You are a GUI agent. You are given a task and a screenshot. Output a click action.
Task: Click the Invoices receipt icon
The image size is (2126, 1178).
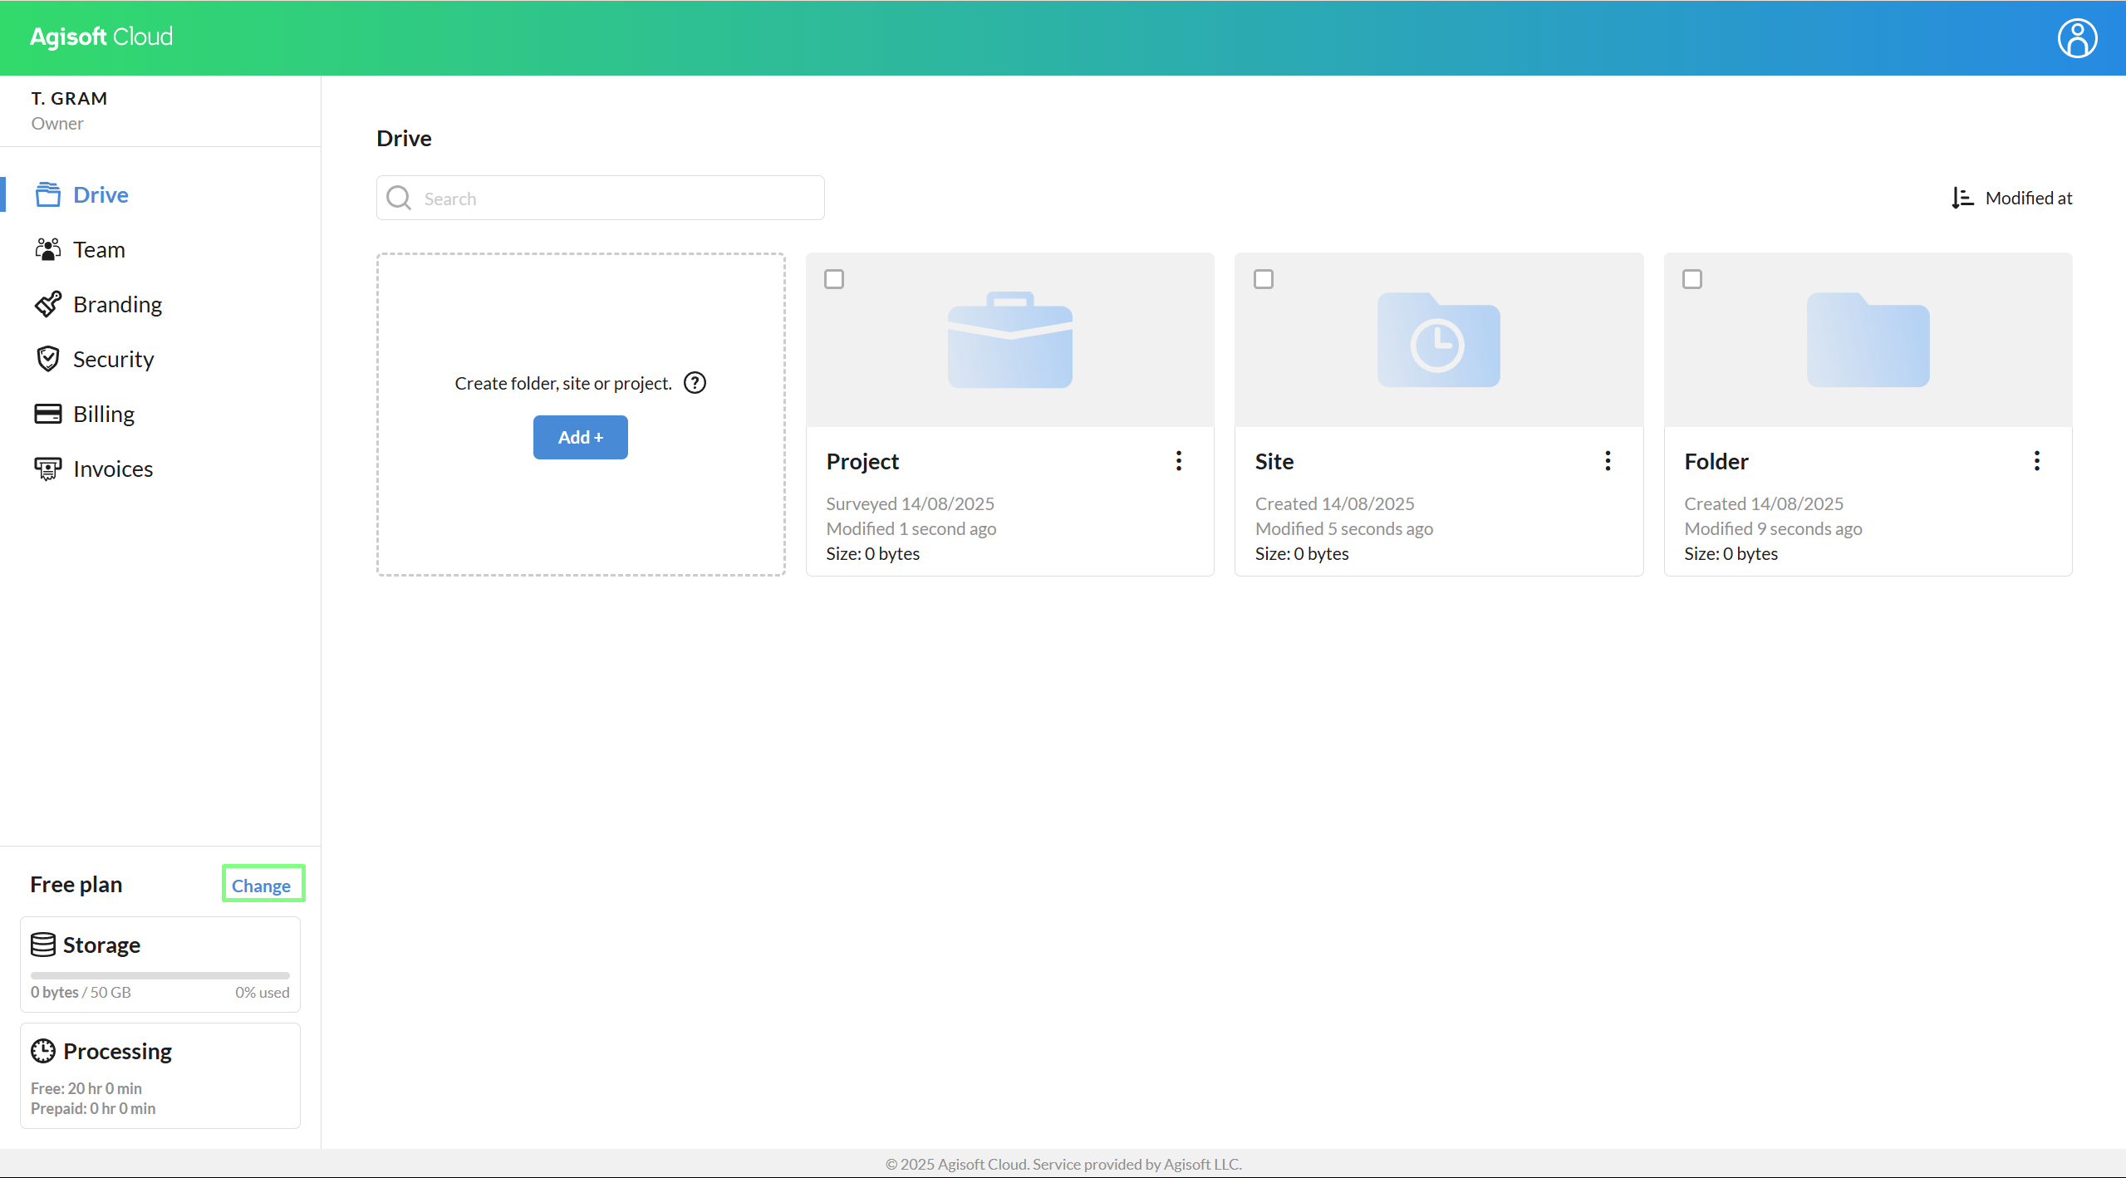(x=47, y=469)
